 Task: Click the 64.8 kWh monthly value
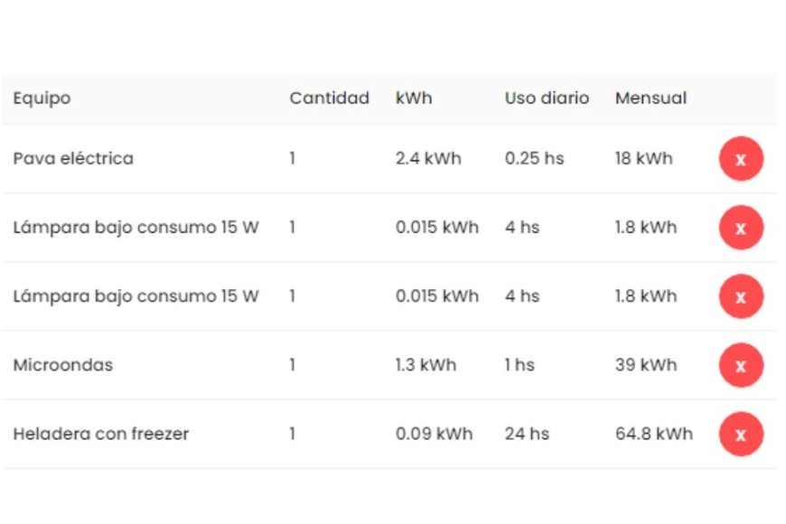(x=654, y=434)
